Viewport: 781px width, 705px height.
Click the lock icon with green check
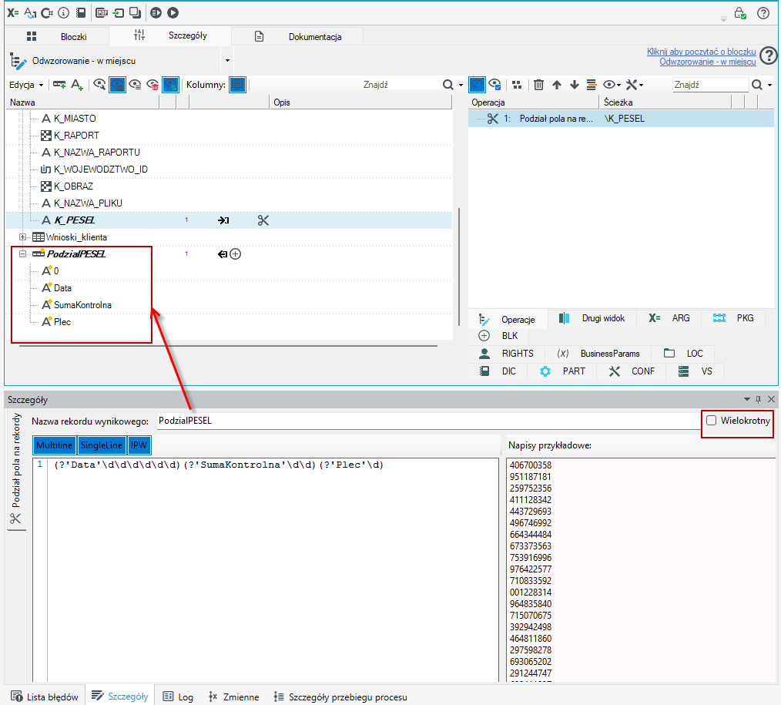tap(740, 13)
